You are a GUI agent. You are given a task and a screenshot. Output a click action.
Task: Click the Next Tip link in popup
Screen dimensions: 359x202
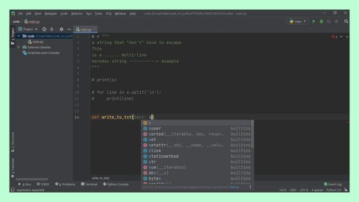tap(234, 187)
